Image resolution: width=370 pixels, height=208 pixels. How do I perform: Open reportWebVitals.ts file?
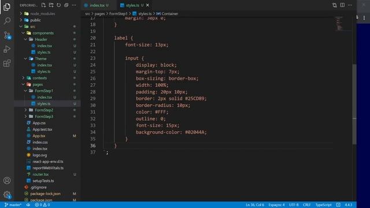click(48, 168)
